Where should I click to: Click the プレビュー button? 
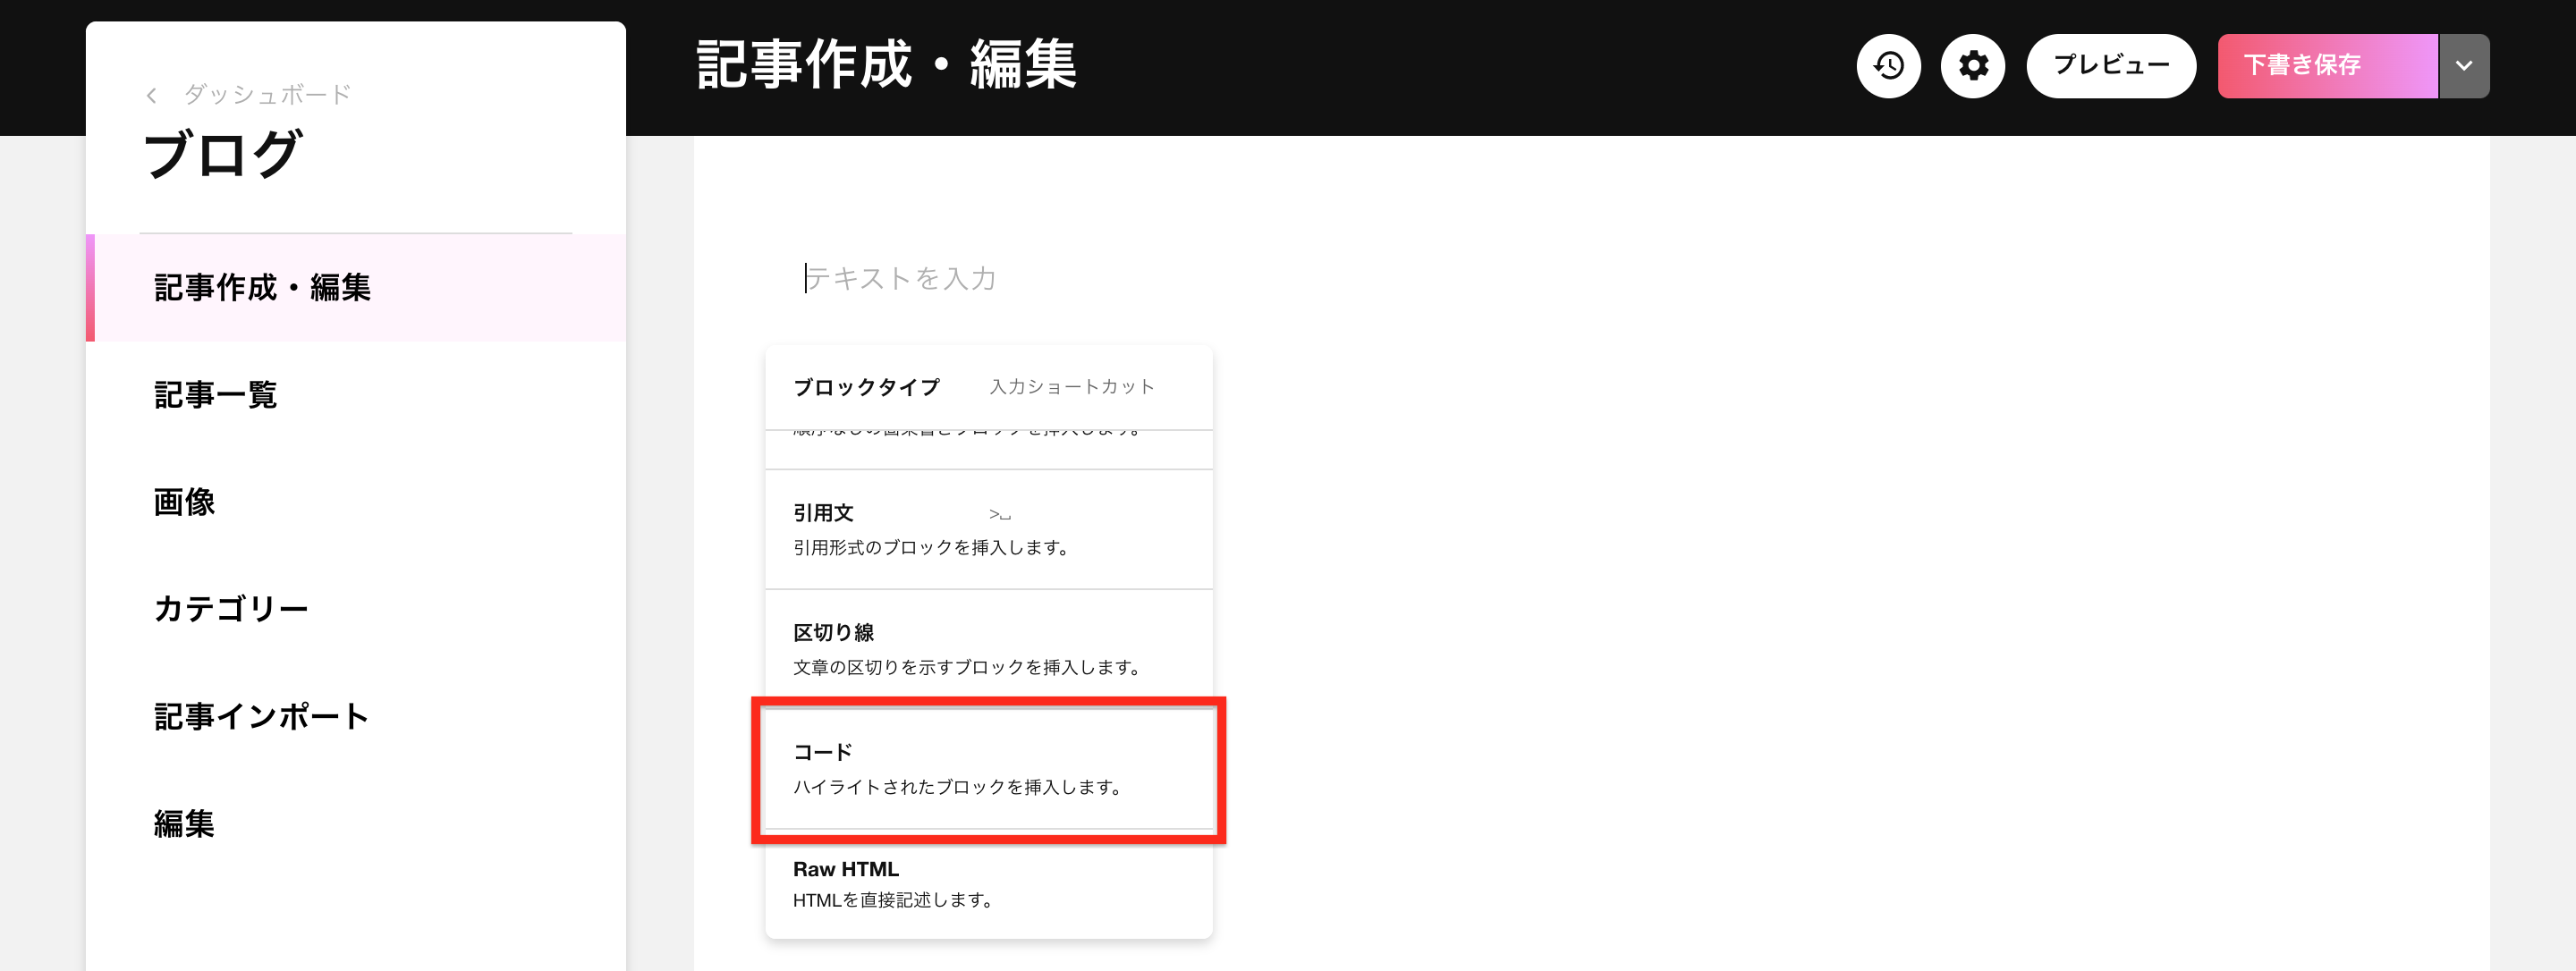2111,66
